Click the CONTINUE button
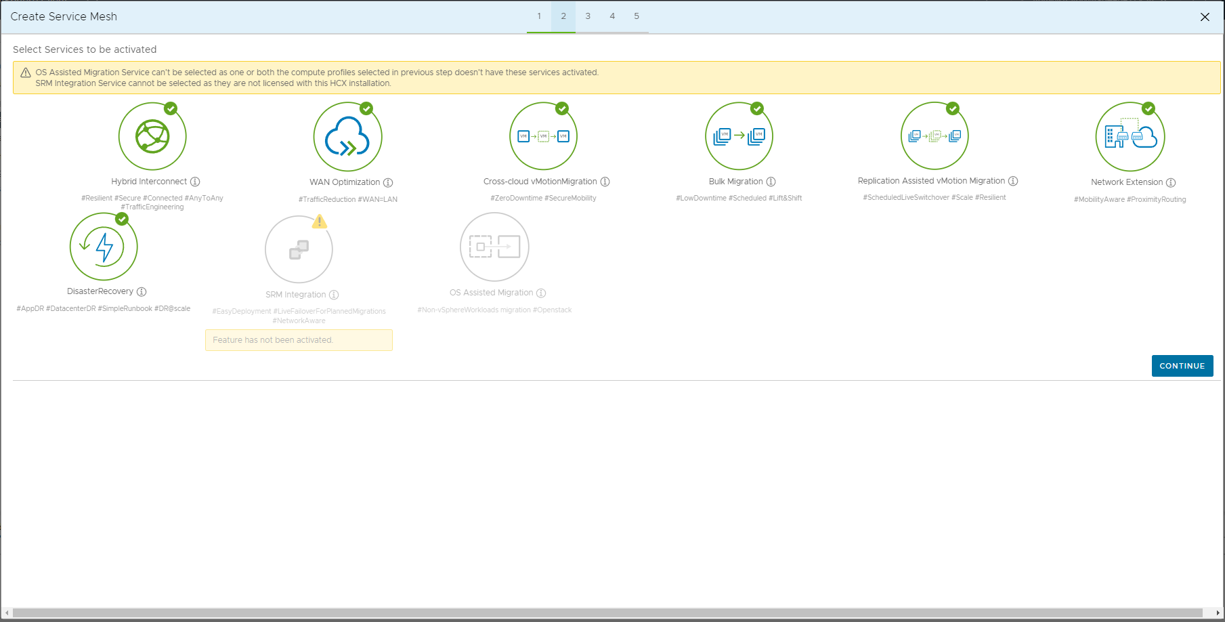The image size is (1225, 622). [1182, 366]
